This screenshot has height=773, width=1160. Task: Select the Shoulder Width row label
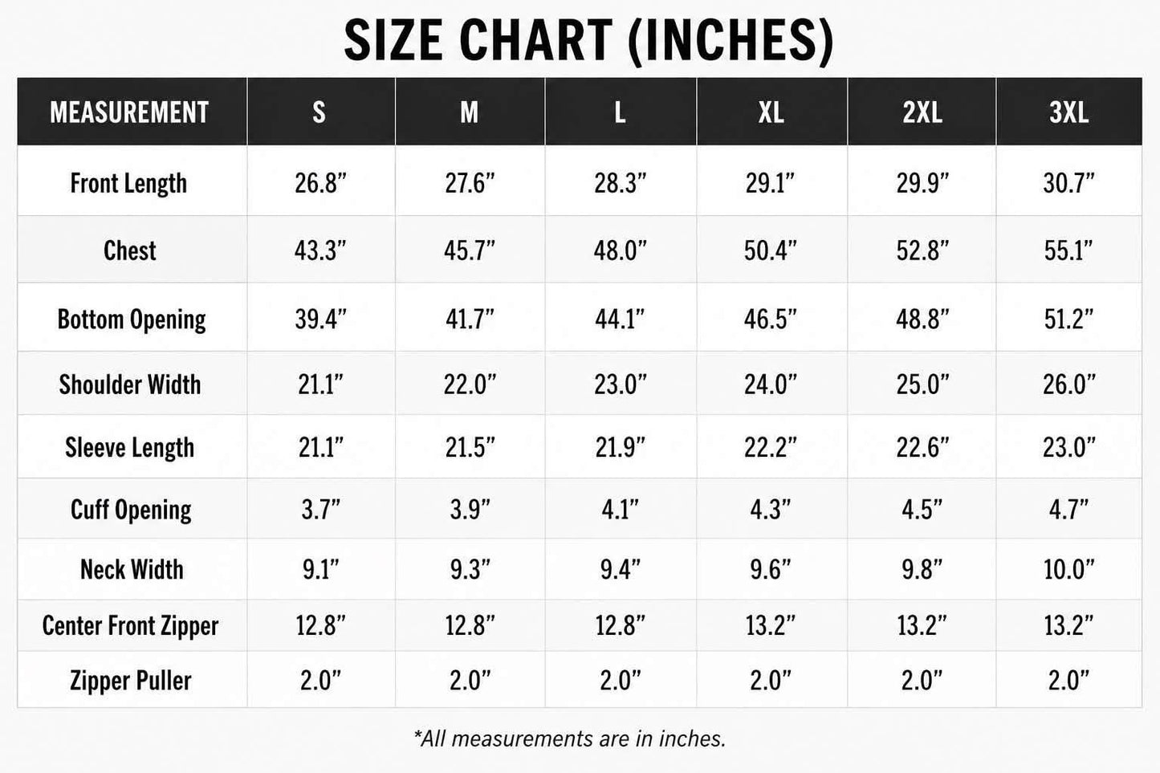point(130,384)
